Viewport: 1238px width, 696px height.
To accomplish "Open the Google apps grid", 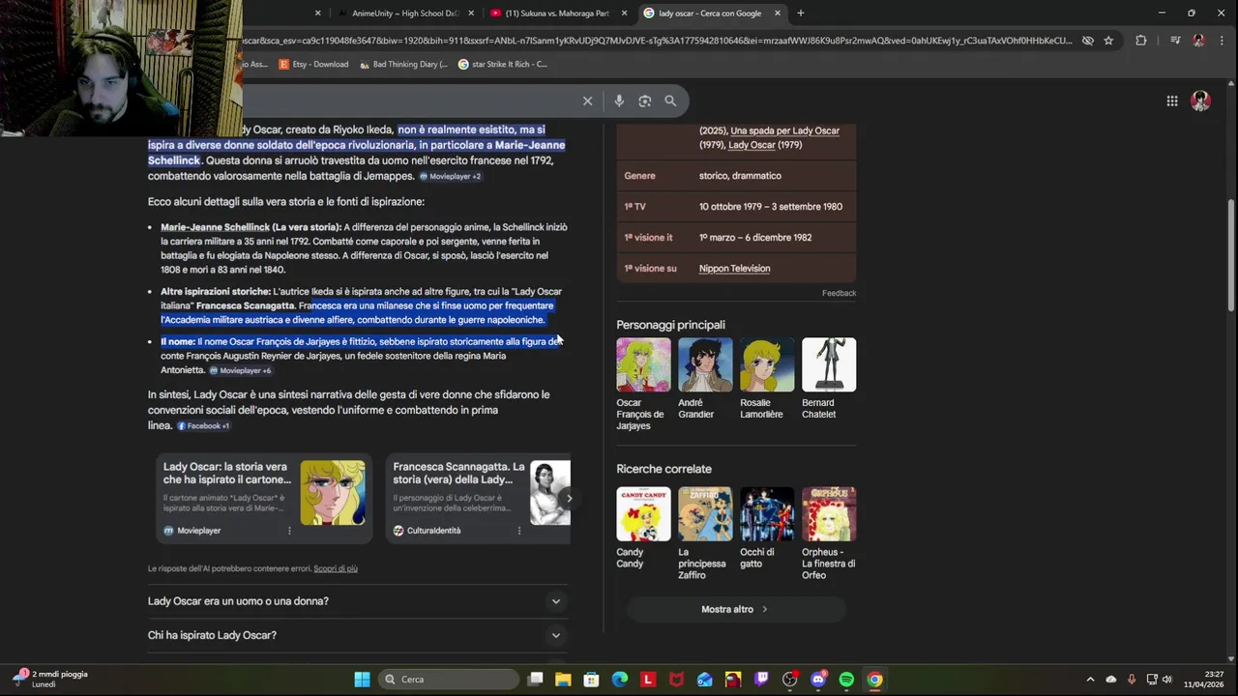I will (1172, 101).
